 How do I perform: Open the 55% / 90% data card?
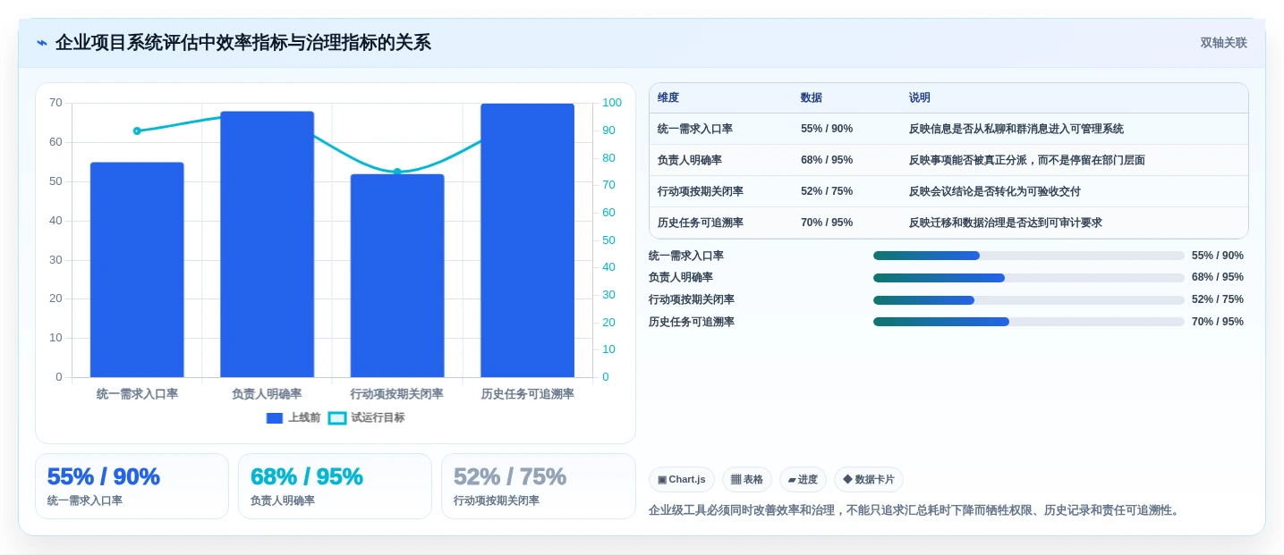(x=132, y=486)
